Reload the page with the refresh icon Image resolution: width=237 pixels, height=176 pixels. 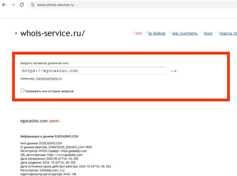[x=22, y=5]
